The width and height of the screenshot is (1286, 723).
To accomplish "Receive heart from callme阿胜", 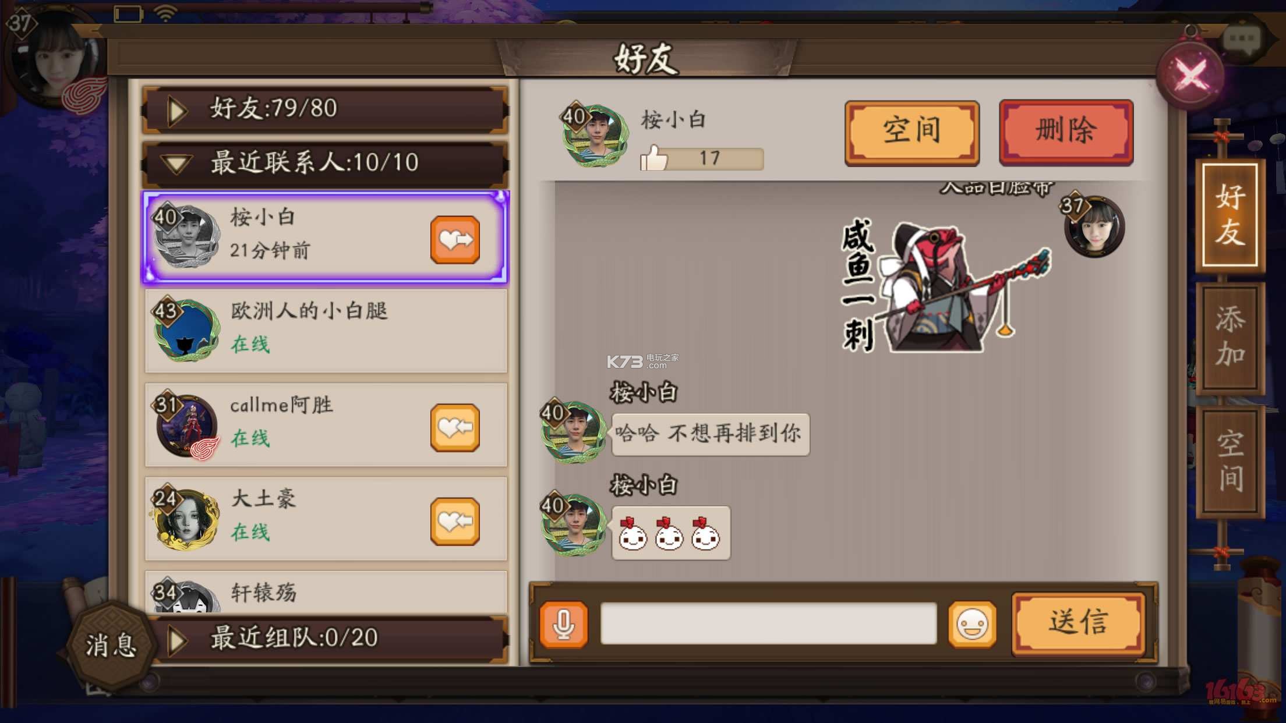I will pyautogui.click(x=455, y=428).
